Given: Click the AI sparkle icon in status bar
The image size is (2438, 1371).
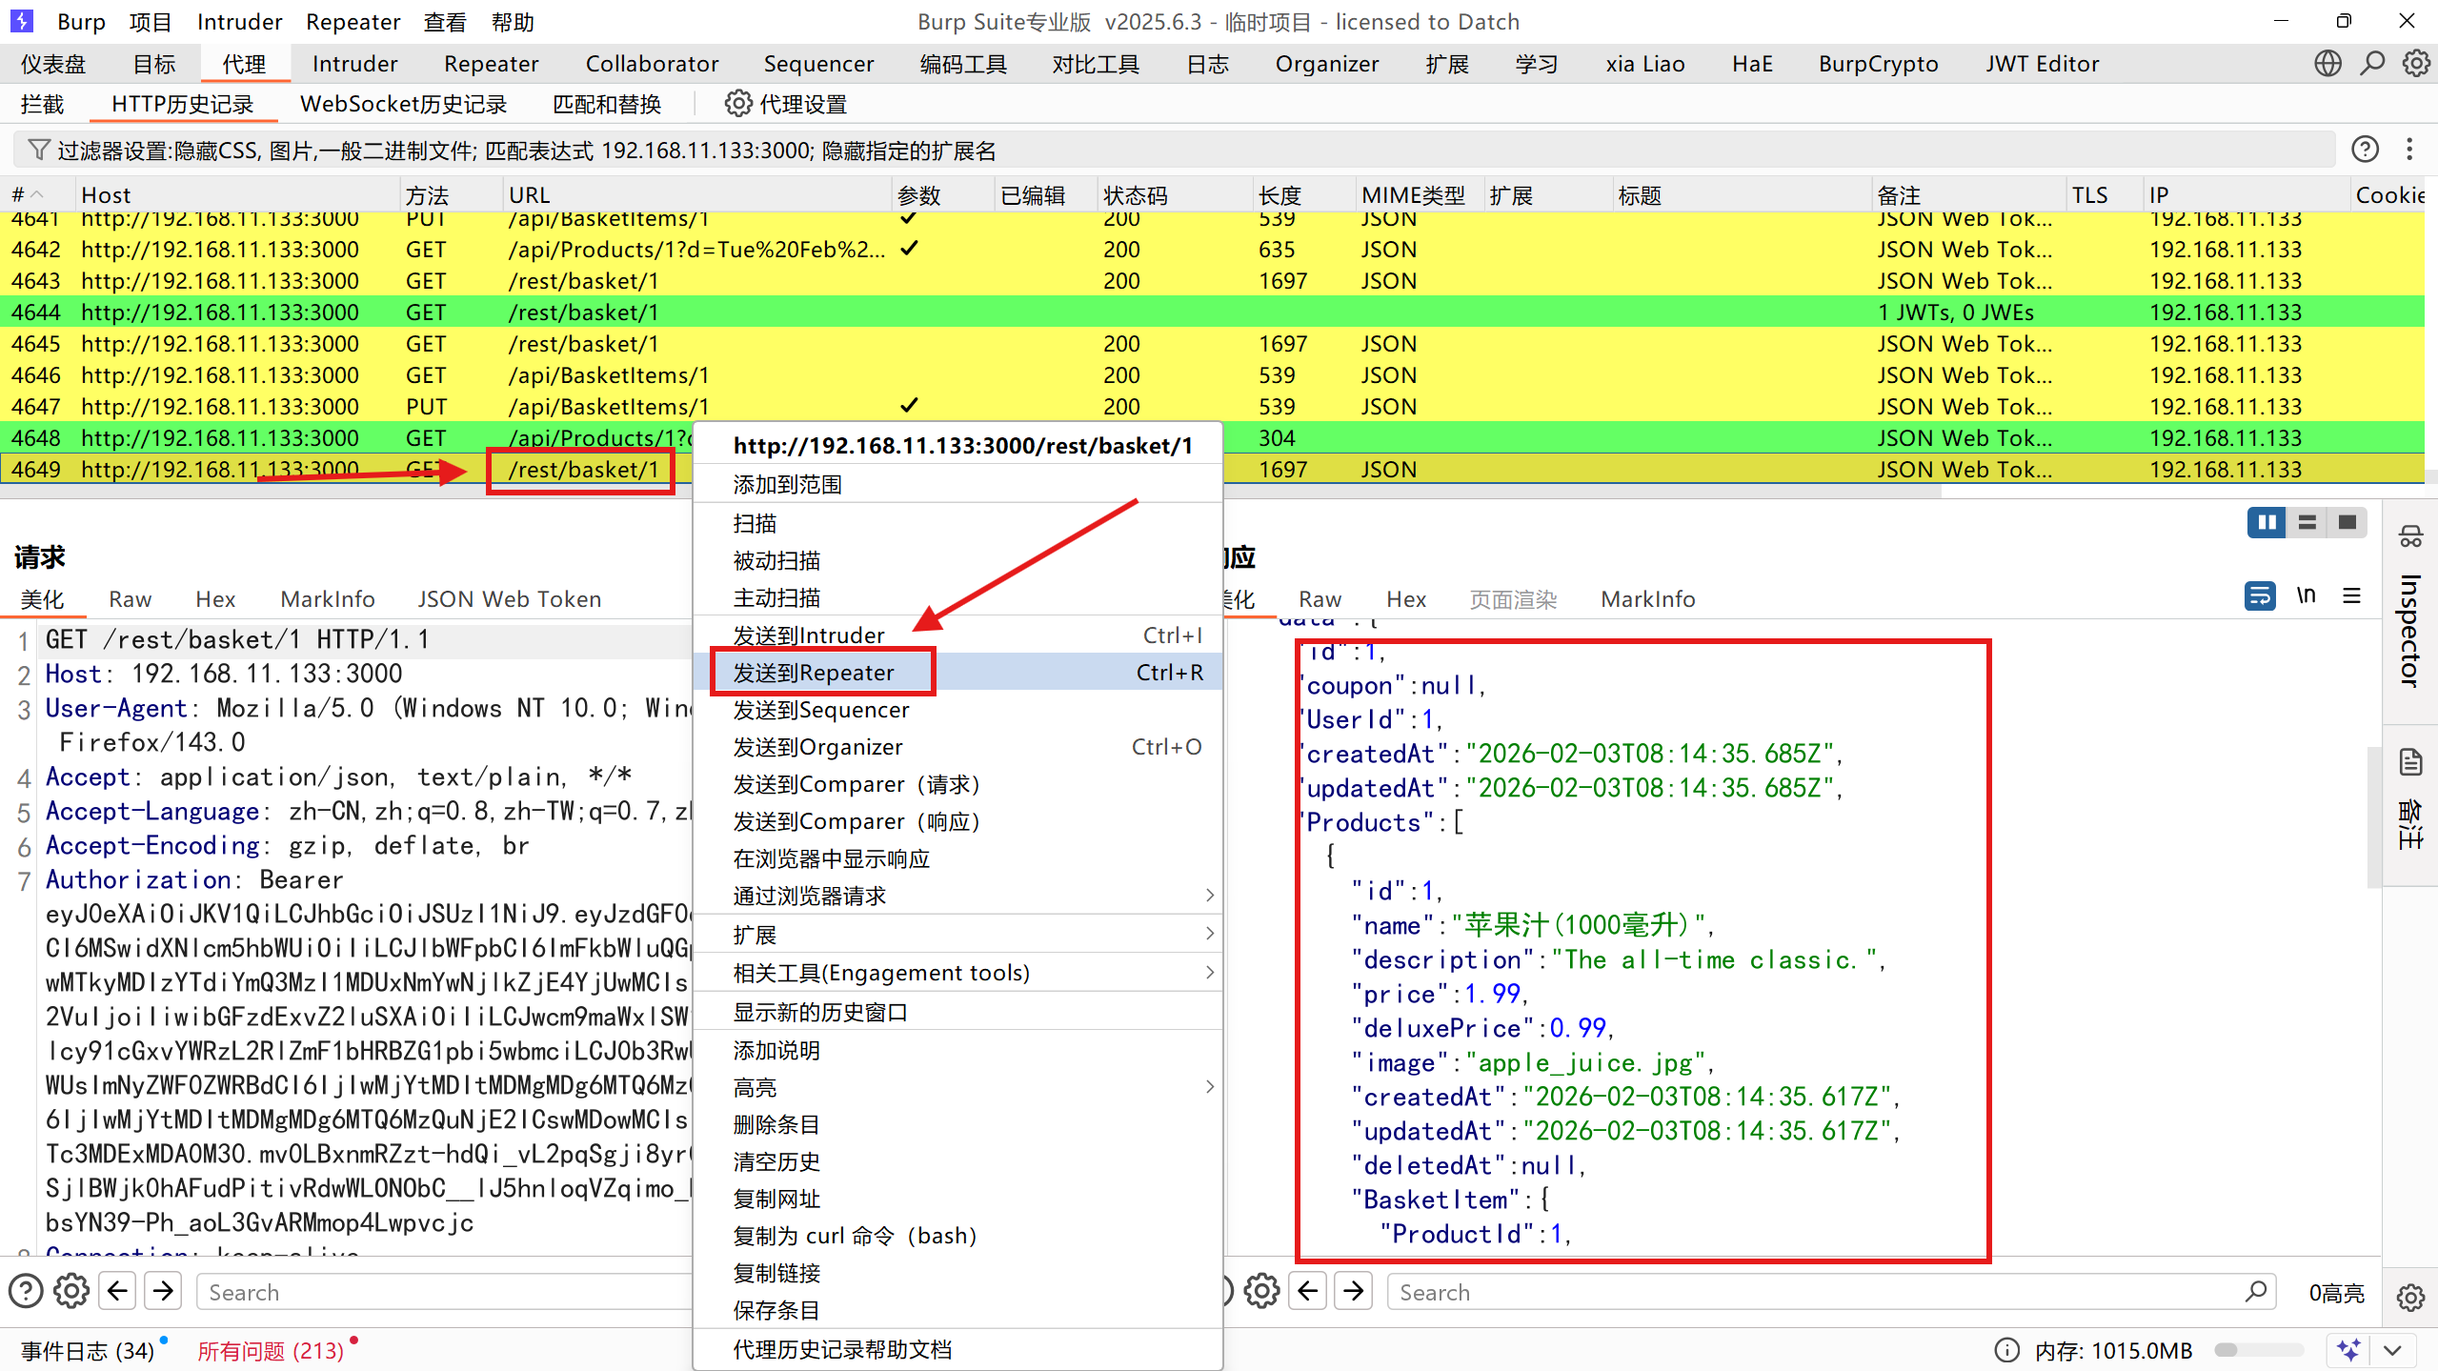Looking at the screenshot, I should (2349, 1350).
